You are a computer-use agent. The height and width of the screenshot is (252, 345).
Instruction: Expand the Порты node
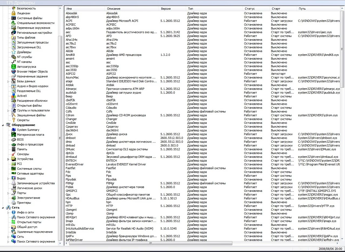[8, 193]
